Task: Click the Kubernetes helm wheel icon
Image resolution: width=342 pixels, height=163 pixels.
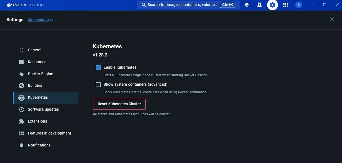Action: click(x=21, y=97)
